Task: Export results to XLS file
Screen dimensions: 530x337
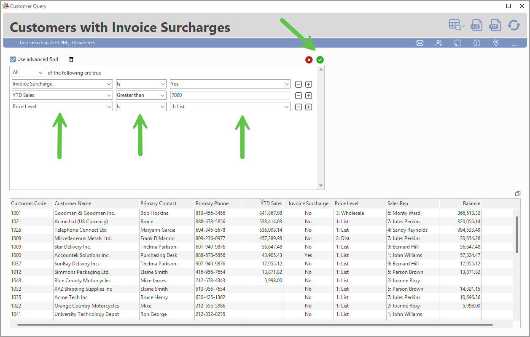Action: [476, 25]
